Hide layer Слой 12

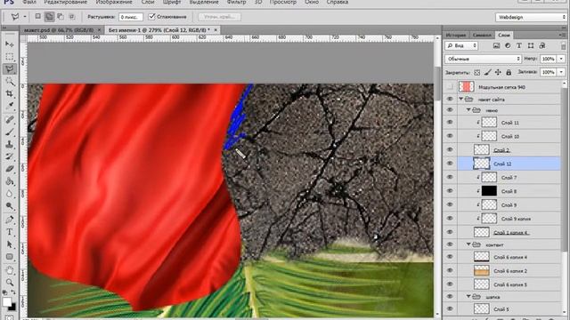450,164
